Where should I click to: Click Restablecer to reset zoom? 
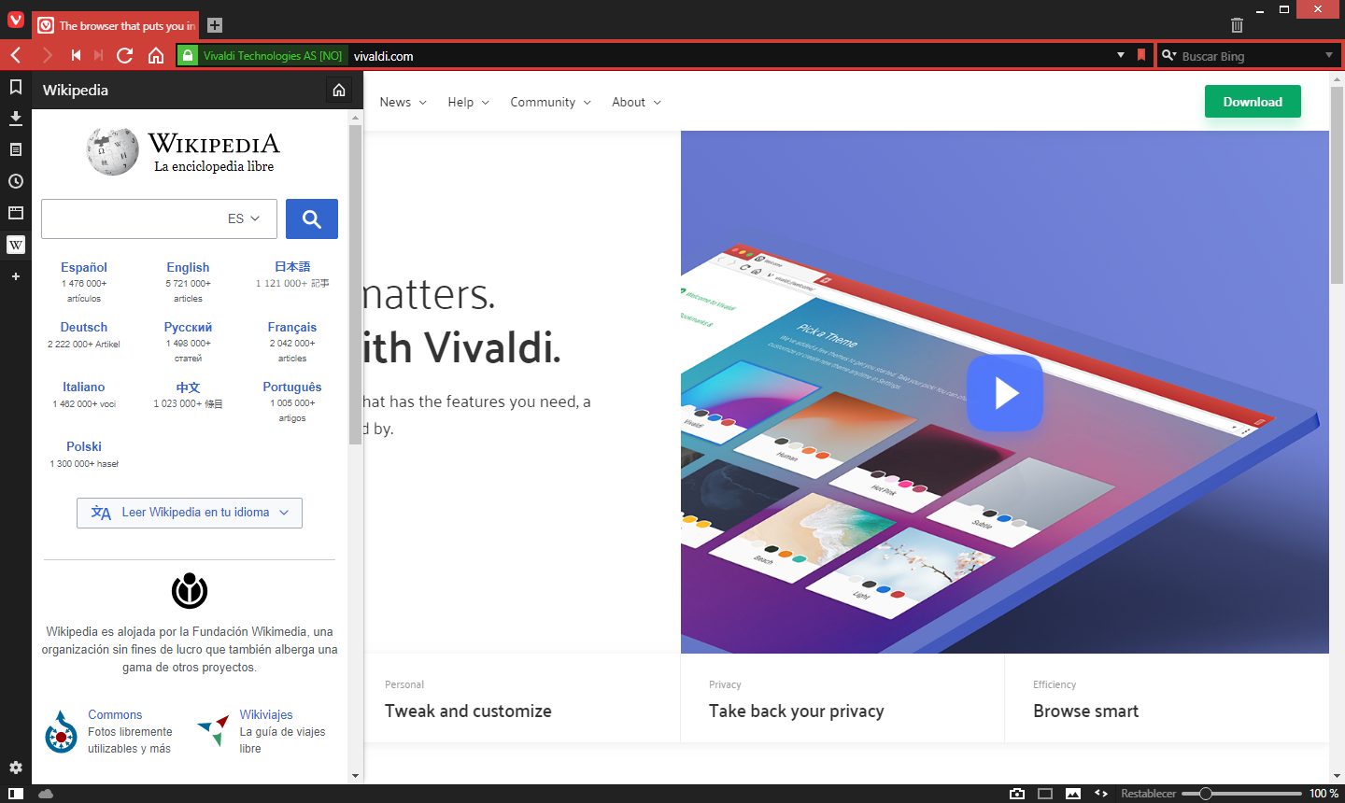[x=1148, y=794]
